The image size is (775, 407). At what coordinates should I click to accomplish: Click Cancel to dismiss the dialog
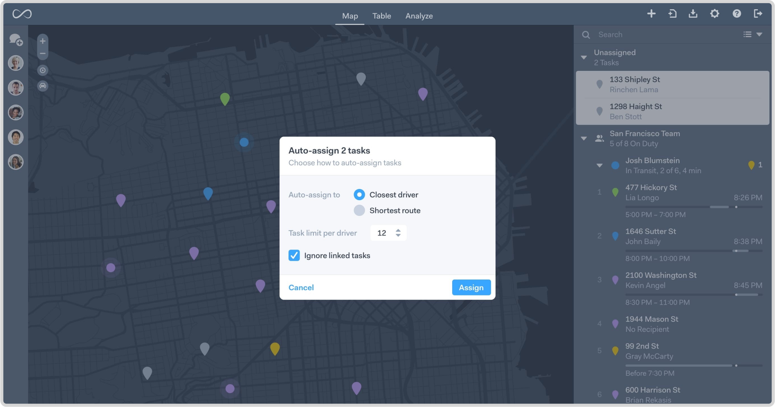tap(301, 288)
